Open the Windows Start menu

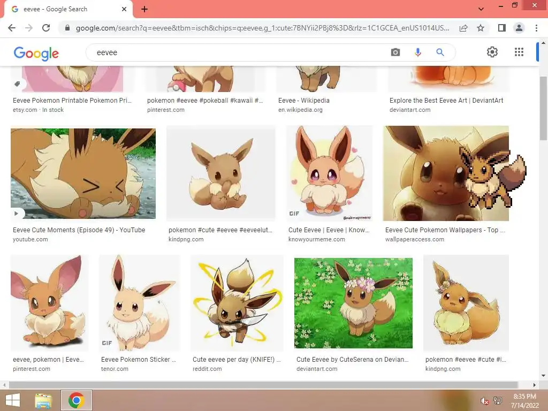coord(13,400)
